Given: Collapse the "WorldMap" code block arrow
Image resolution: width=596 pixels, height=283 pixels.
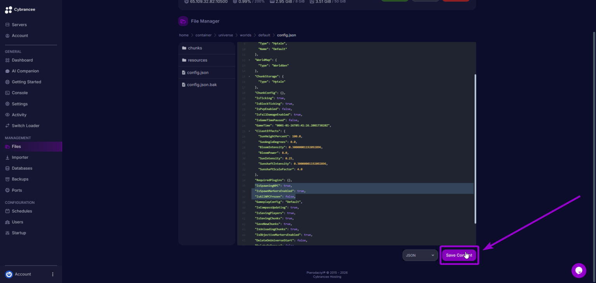Looking at the screenshot, I should (x=249, y=60).
